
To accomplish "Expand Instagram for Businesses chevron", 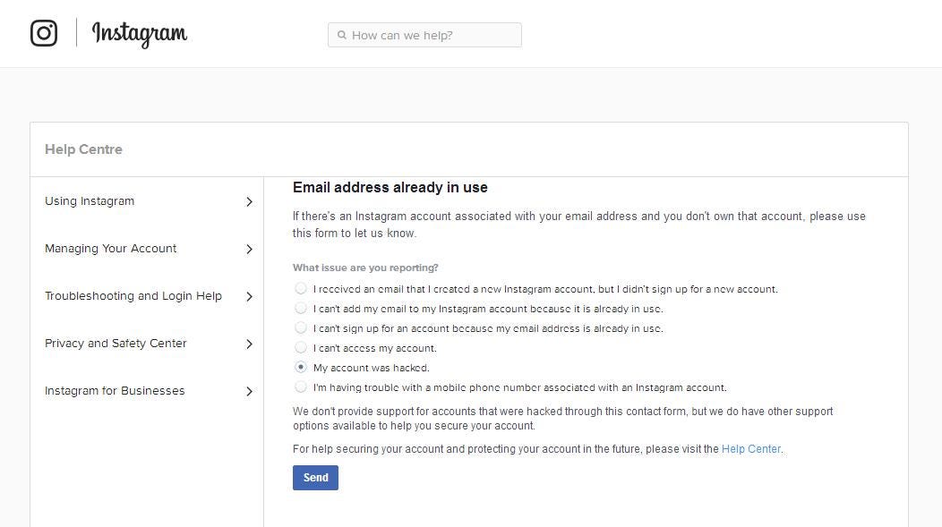I will [x=249, y=392].
